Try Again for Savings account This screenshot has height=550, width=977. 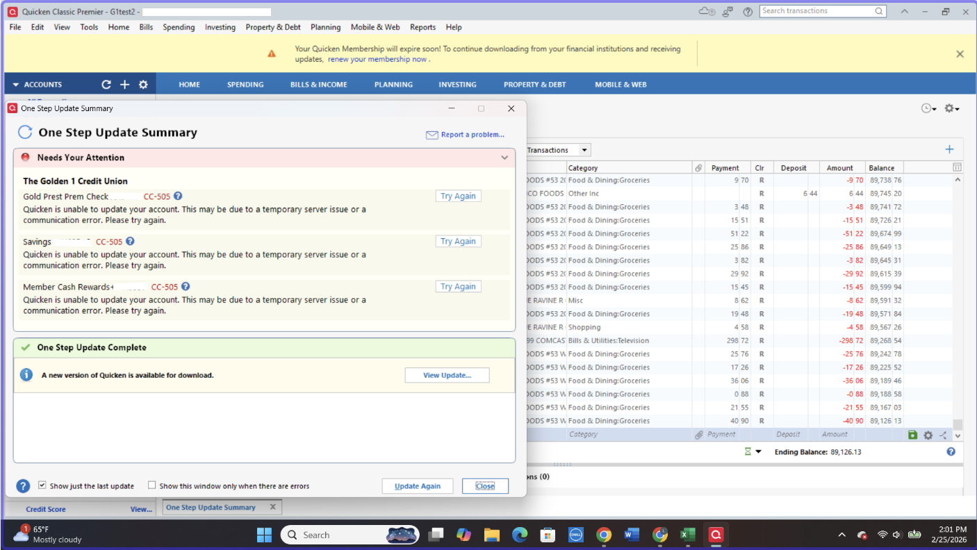[459, 241]
